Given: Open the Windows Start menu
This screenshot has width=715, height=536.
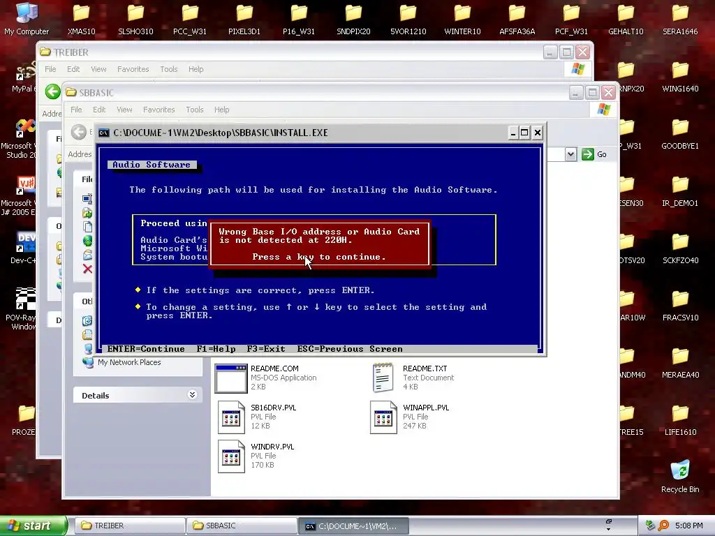Looking at the screenshot, I should pos(34,526).
